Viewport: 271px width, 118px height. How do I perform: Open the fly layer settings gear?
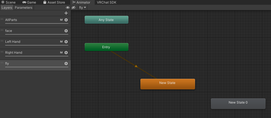[x=66, y=63]
